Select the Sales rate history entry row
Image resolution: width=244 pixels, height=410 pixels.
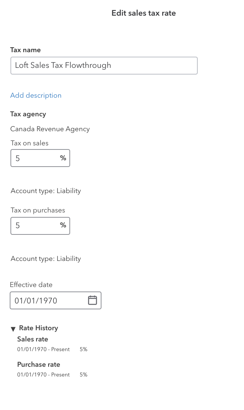pos(52,350)
